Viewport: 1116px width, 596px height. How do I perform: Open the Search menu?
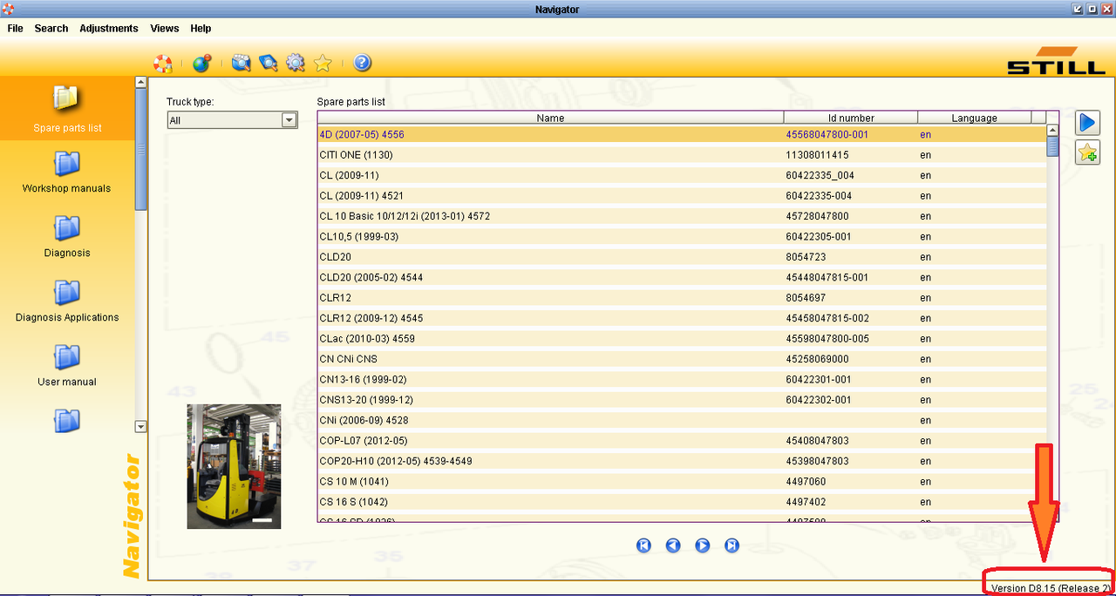[x=51, y=29]
